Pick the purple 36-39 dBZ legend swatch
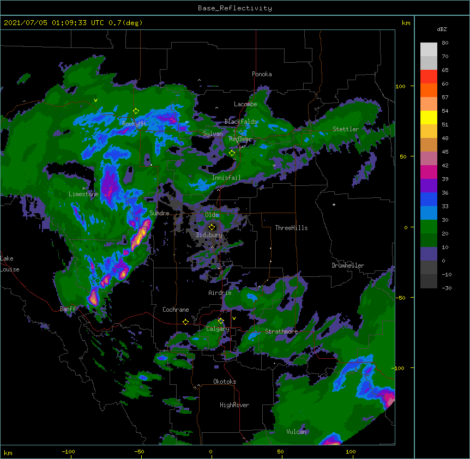470x459 pixels. pos(429,185)
